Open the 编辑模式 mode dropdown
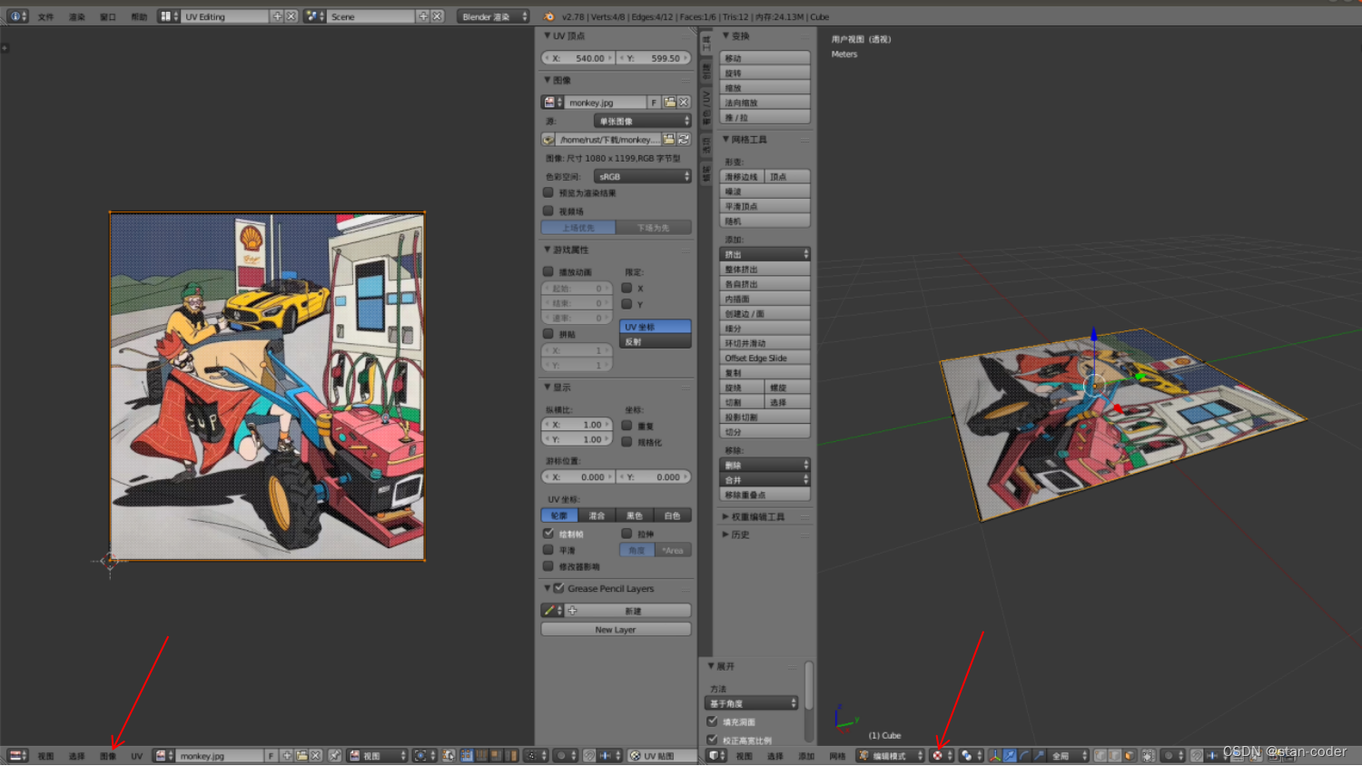 [888, 755]
